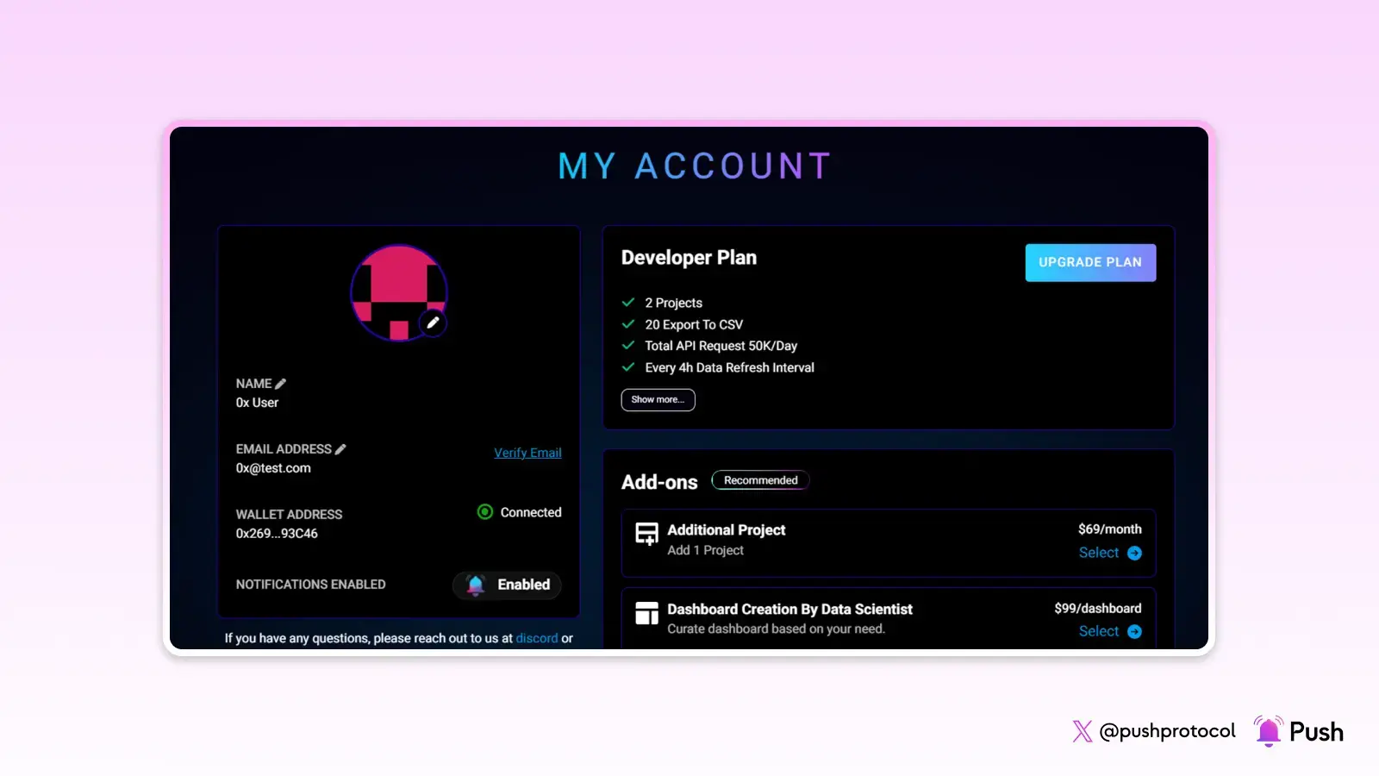Viewport: 1379px width, 776px height.
Task: Expand plan features with Show more
Action: (x=658, y=399)
